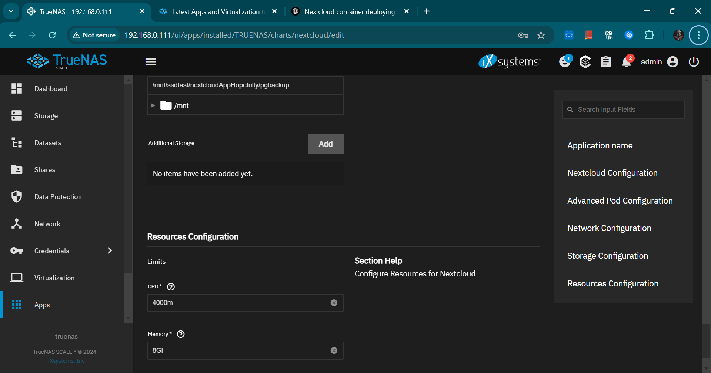Reload the browser page
711x373 pixels.
click(x=52, y=35)
